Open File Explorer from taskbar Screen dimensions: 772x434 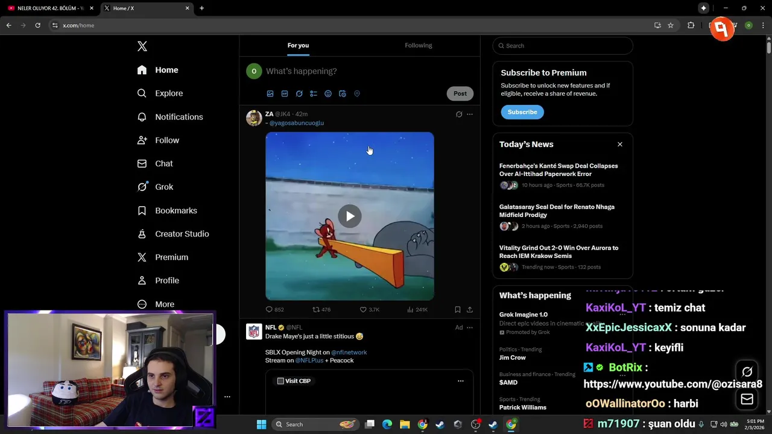click(405, 424)
